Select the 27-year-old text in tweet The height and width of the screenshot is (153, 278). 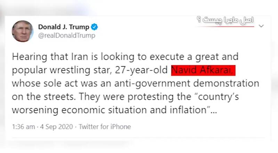click(141, 70)
